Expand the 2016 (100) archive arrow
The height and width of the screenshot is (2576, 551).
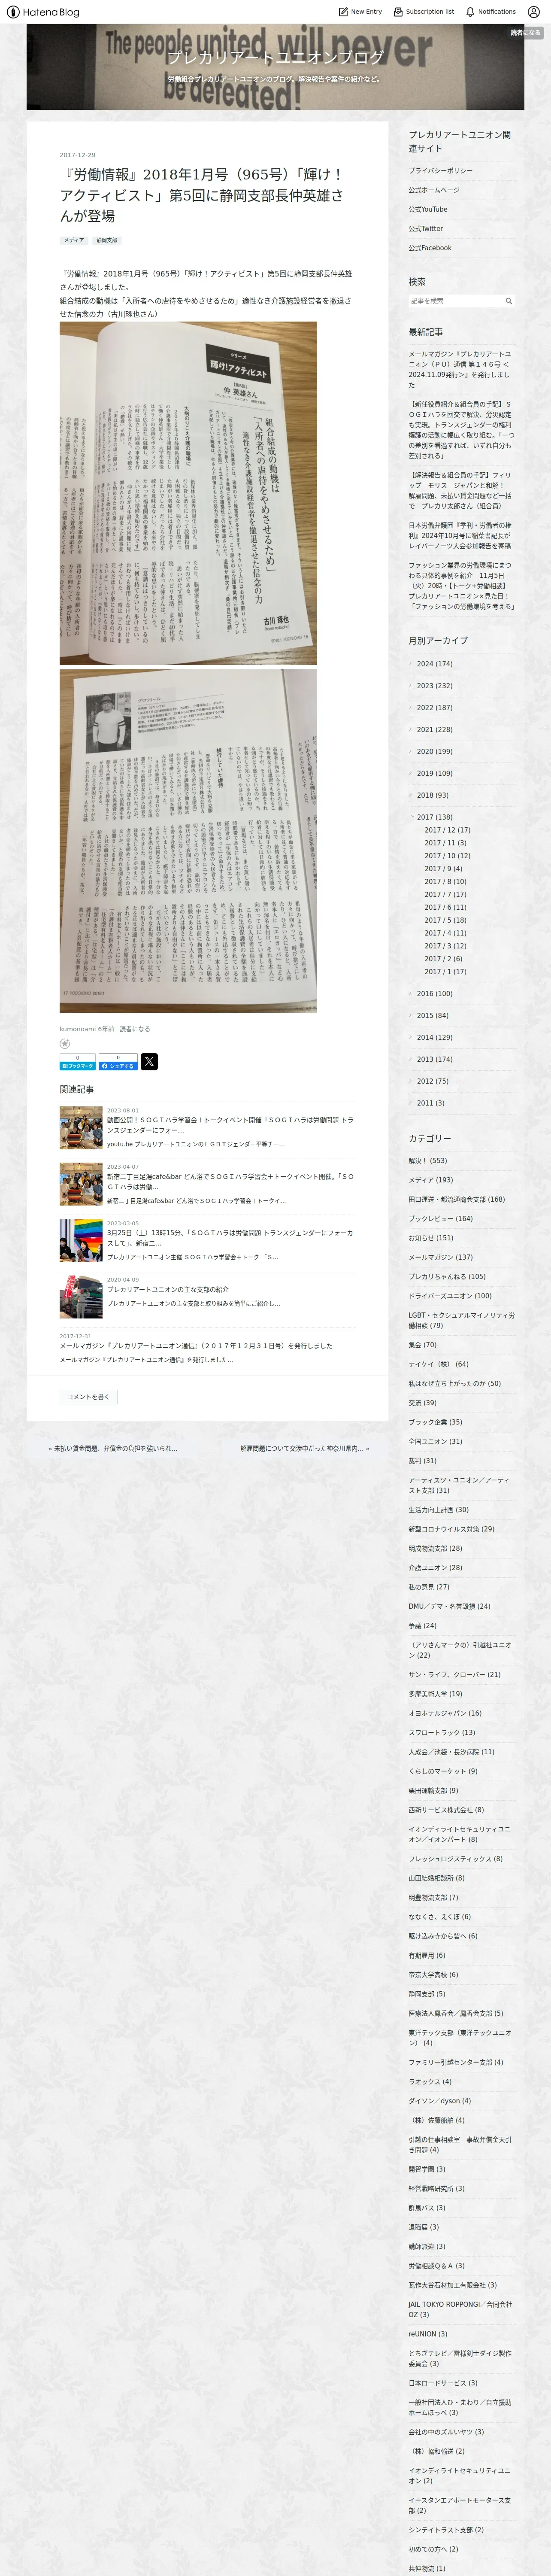(x=411, y=993)
